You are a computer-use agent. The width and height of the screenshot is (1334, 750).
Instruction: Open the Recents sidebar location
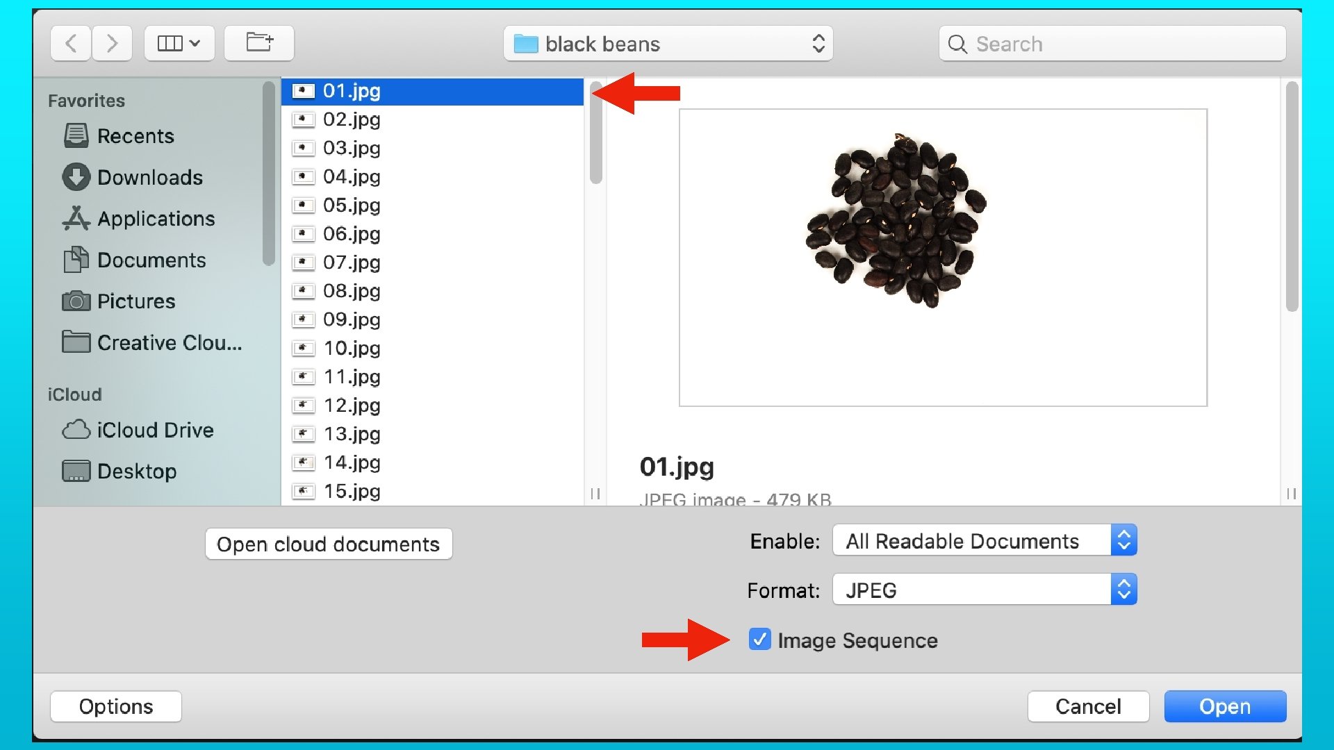tap(135, 136)
